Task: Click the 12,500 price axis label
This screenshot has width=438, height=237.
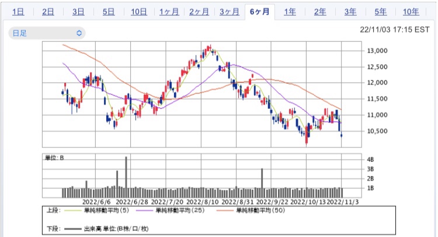Action: point(377,67)
